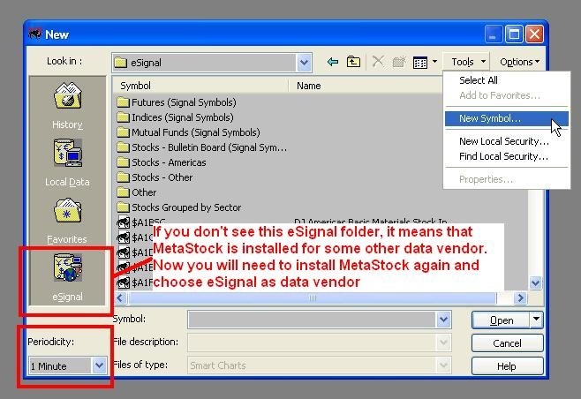Click the green Back arrow icon

point(333,62)
